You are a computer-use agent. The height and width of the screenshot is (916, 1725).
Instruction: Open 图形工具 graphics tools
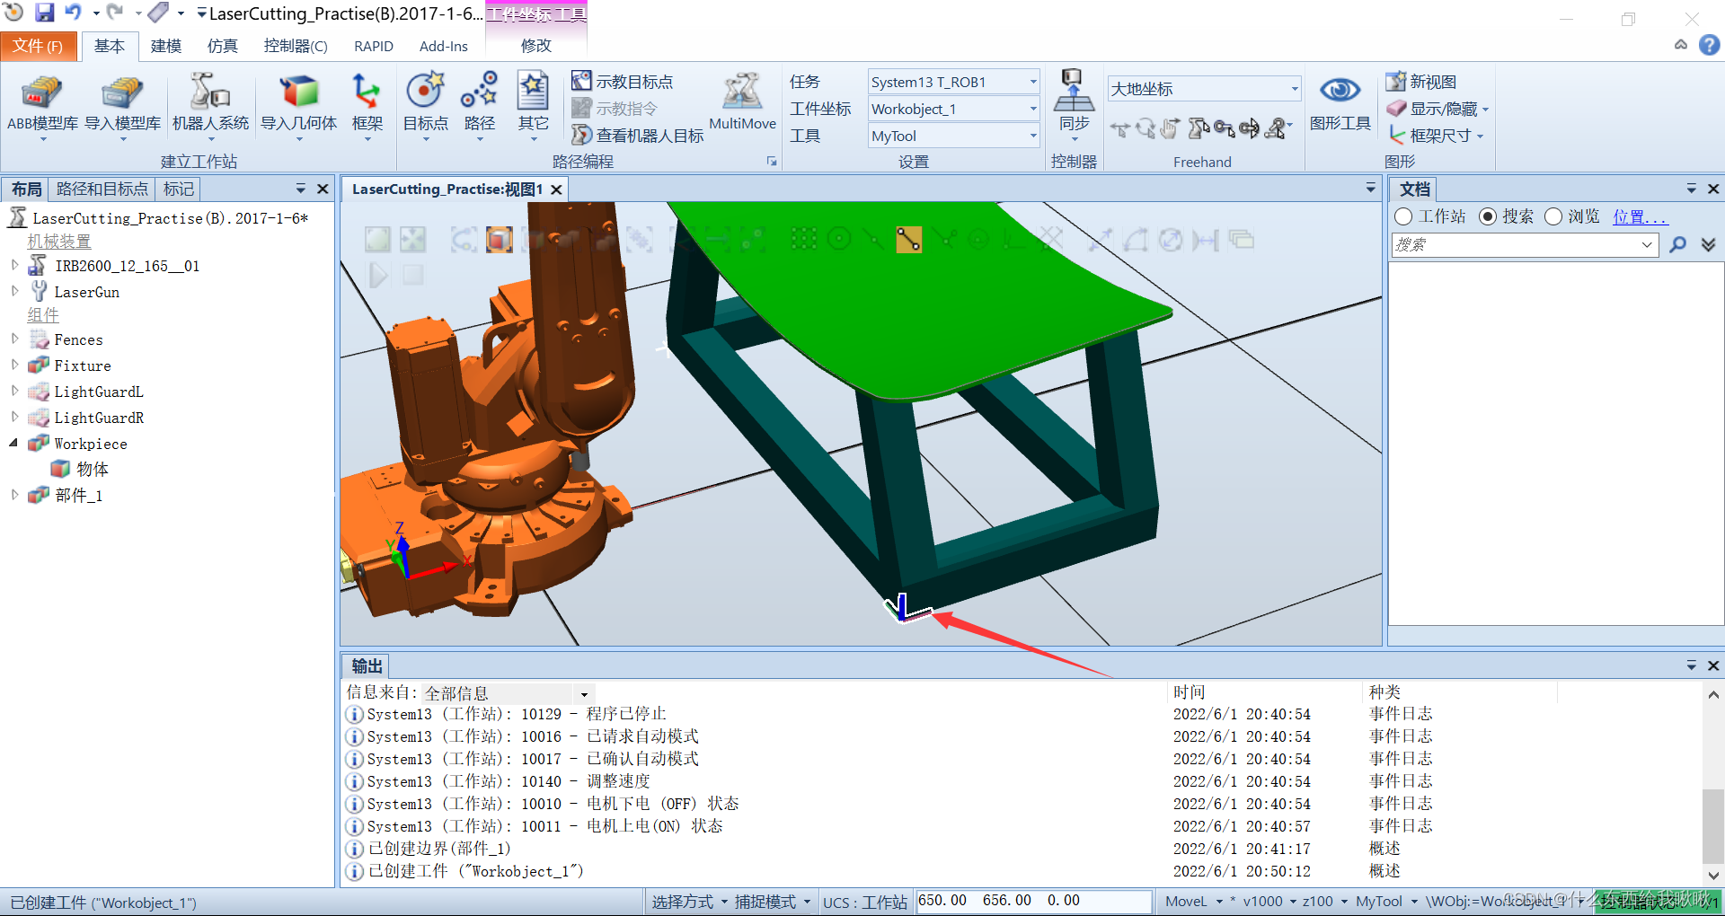(x=1340, y=103)
